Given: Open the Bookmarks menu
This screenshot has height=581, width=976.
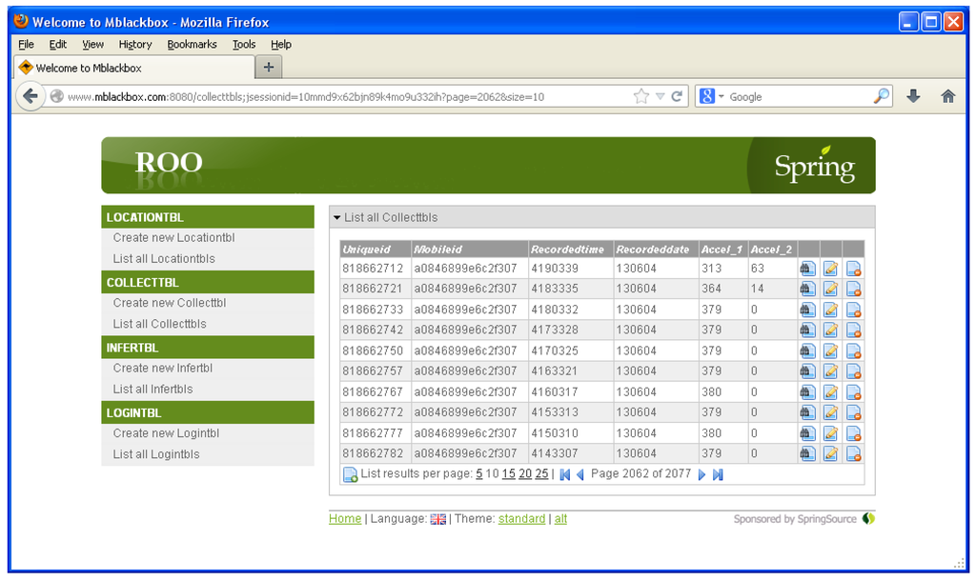Looking at the screenshot, I should (x=192, y=44).
